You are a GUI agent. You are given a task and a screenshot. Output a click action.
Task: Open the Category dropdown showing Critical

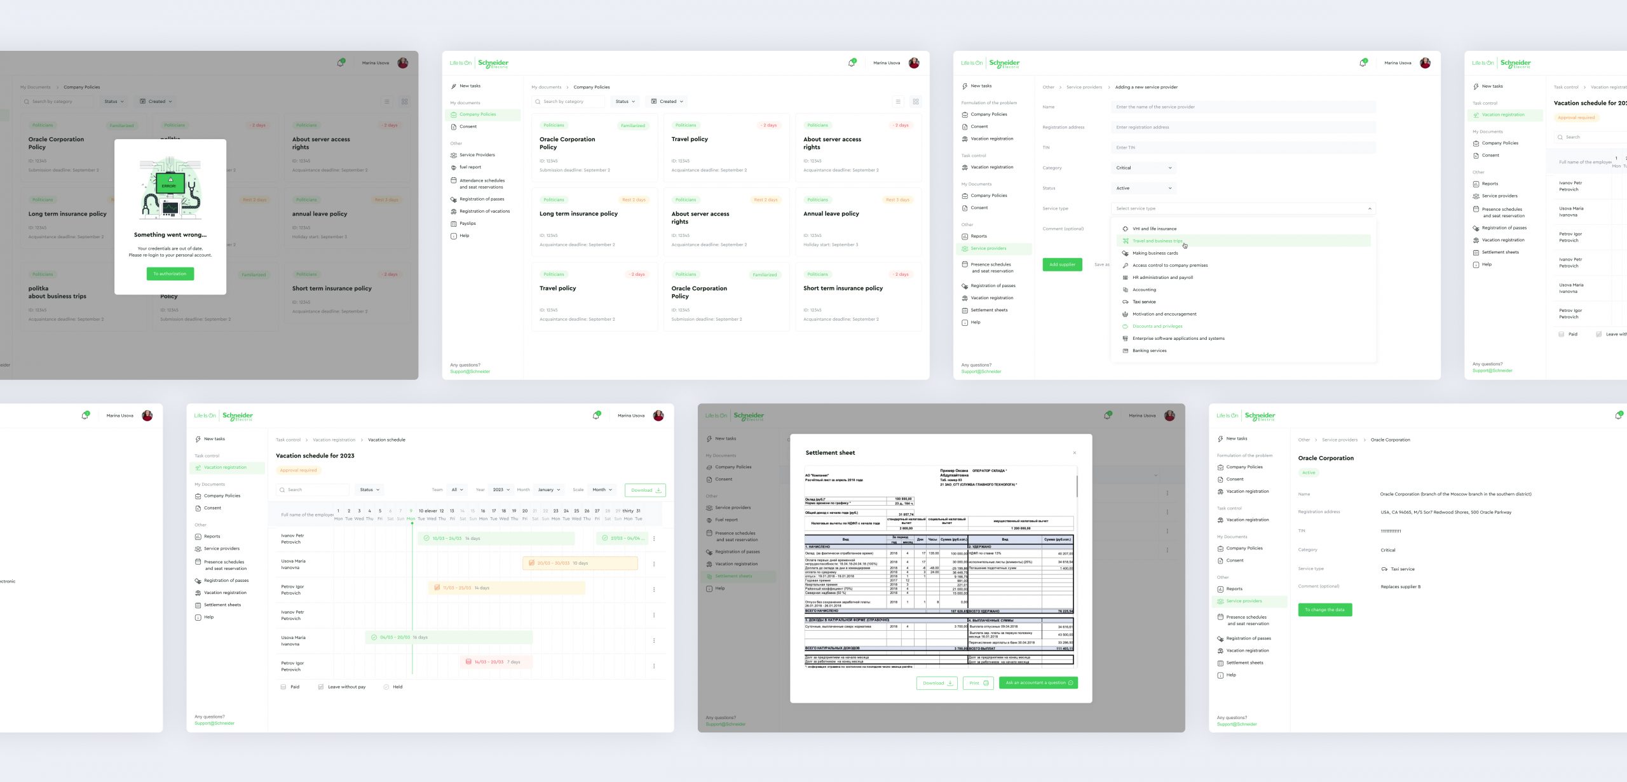point(1144,168)
